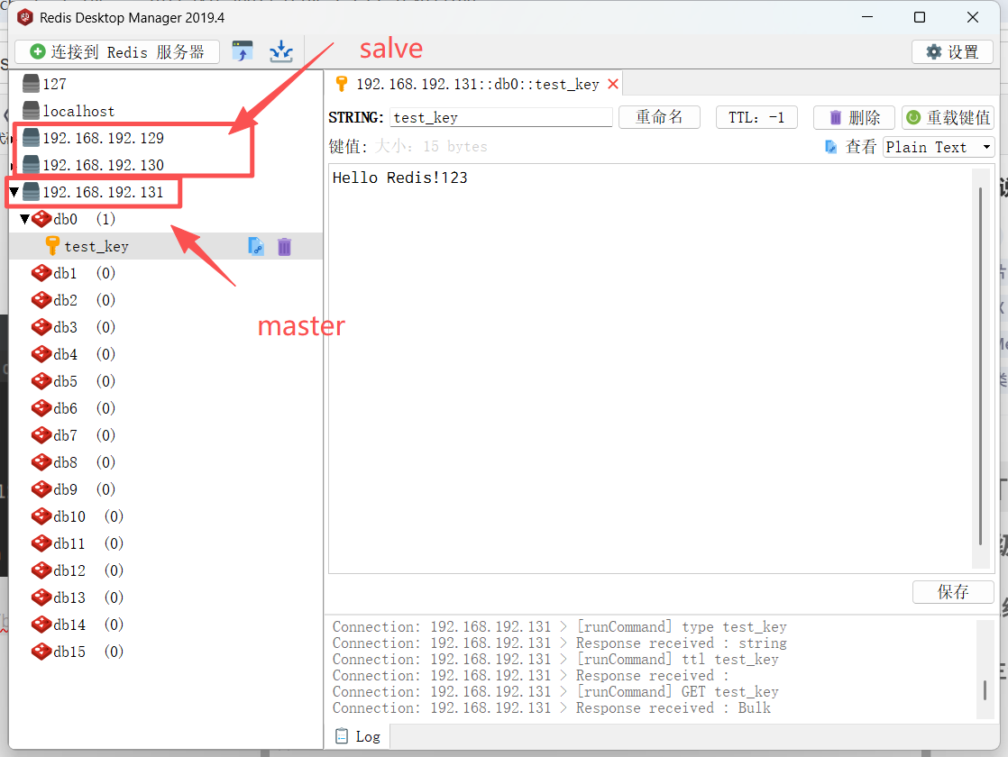The image size is (1008, 757).
Task: Select the localhost connection
Action: [78, 111]
